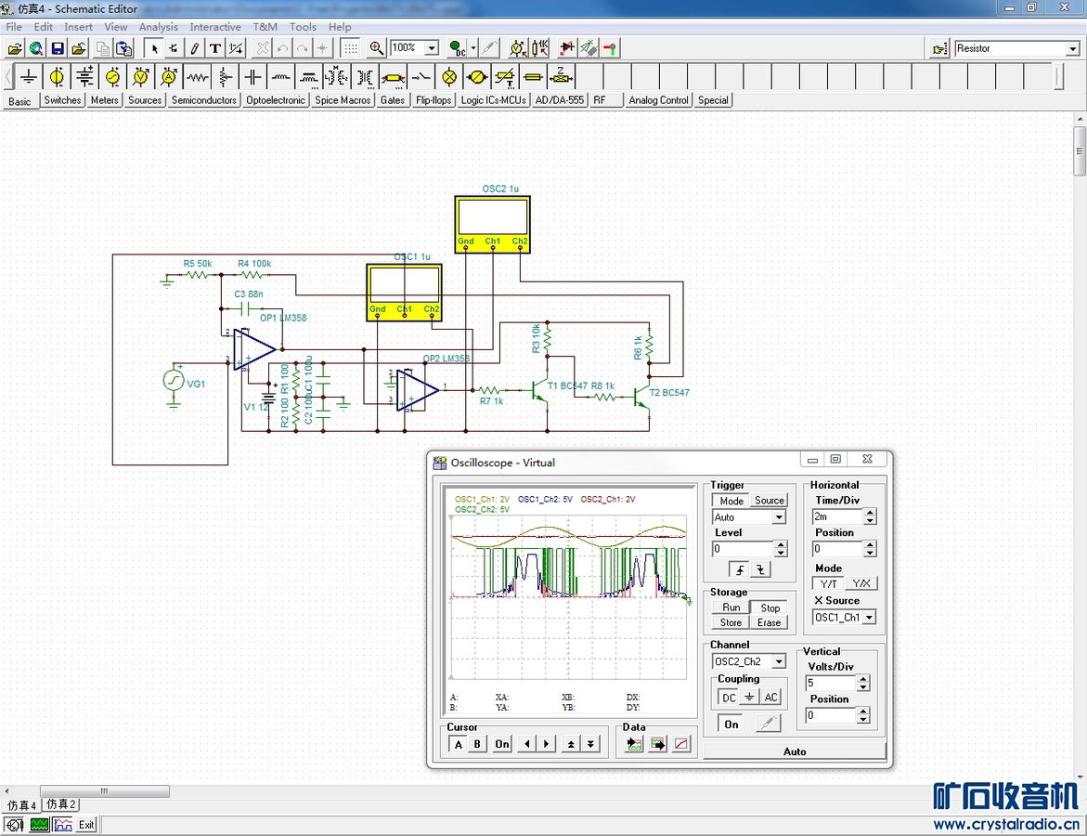Open the Analysis menu

158,27
